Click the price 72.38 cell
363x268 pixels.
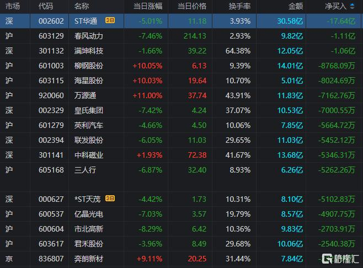pos(197,155)
